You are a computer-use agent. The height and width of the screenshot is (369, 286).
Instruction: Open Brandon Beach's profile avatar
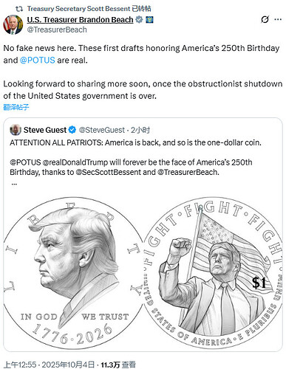click(13, 24)
